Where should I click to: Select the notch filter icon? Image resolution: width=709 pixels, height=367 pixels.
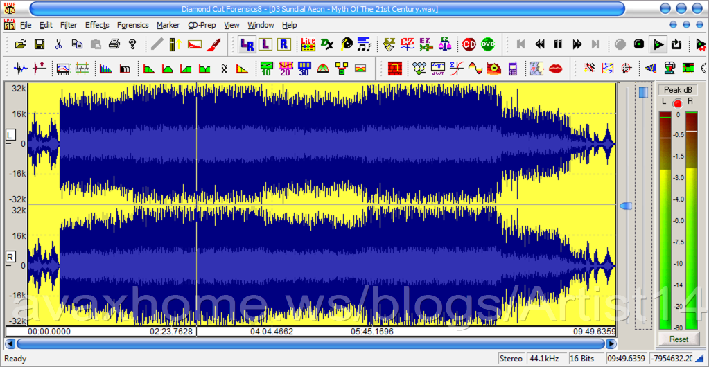coord(205,69)
